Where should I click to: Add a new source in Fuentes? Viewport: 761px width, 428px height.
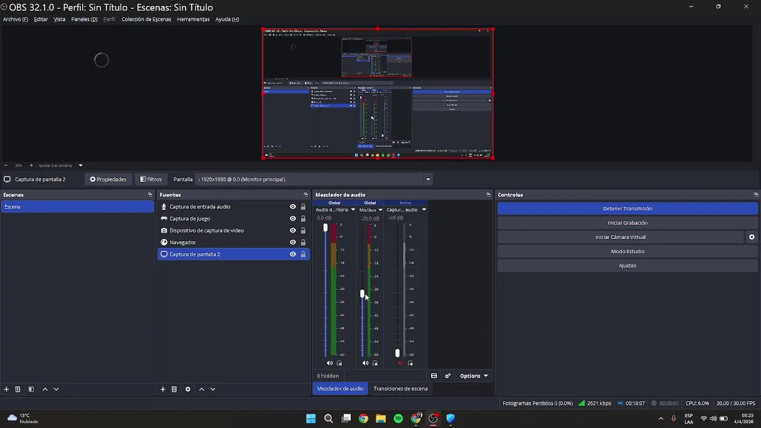pyautogui.click(x=163, y=389)
